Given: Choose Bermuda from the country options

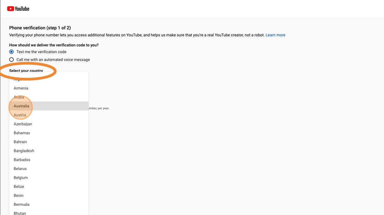Looking at the screenshot, I should 49,204.
